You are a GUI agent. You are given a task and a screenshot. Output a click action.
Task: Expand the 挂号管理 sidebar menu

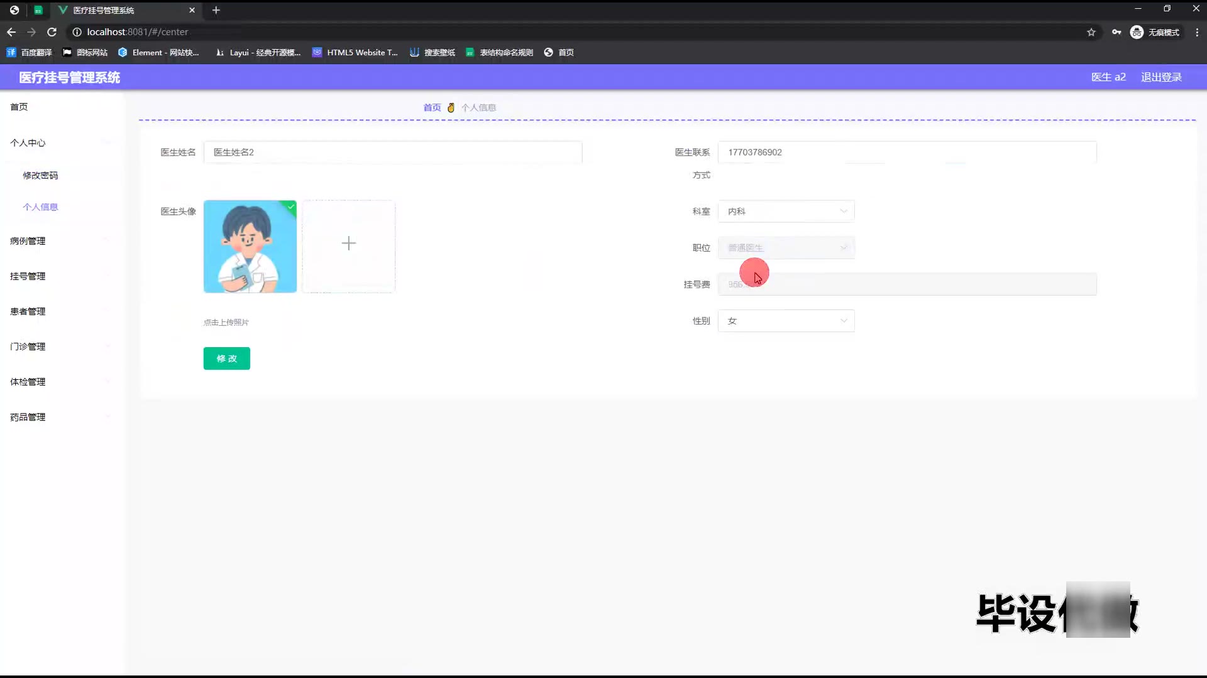[x=28, y=276]
